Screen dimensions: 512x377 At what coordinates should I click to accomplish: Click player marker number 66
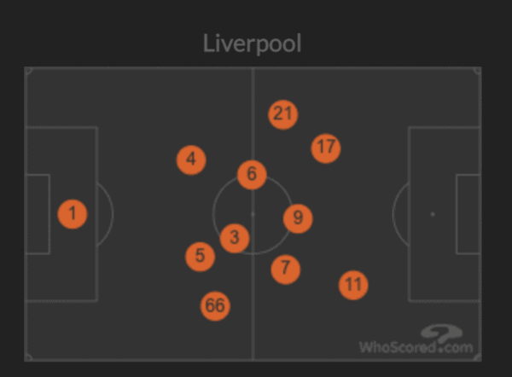pyautogui.click(x=215, y=306)
